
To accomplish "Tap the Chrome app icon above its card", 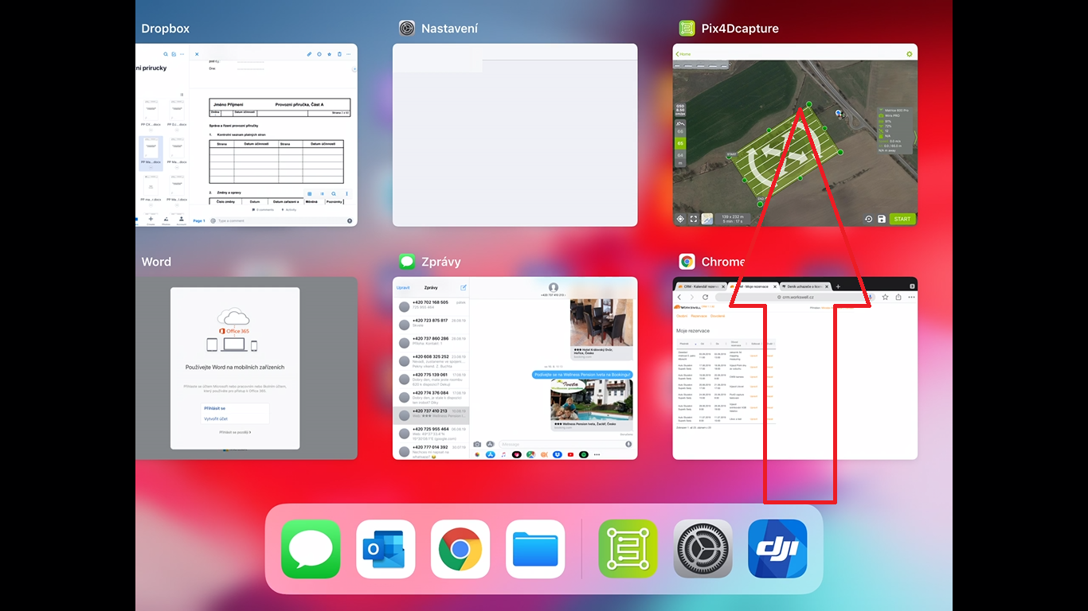I will click(687, 261).
